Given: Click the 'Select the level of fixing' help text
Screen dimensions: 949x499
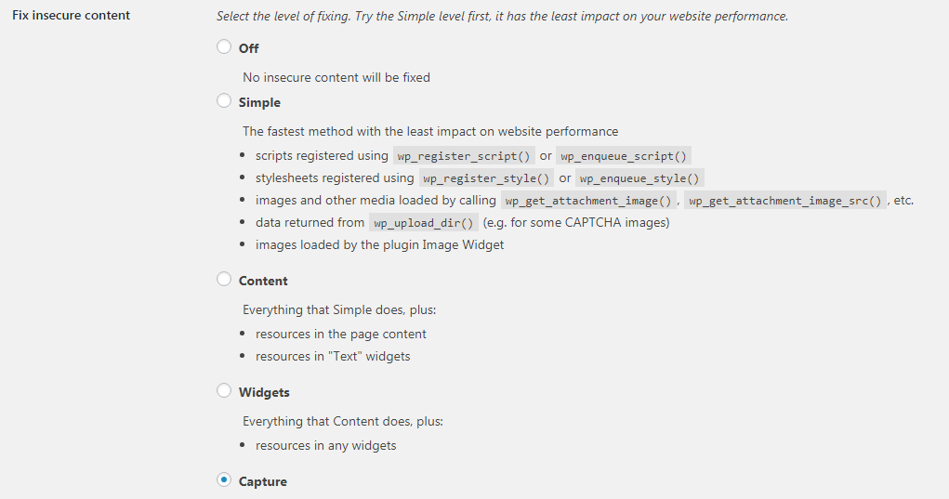Looking at the screenshot, I should pyautogui.click(x=502, y=16).
